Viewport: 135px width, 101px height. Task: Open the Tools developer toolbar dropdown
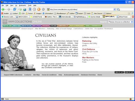(87, 13)
